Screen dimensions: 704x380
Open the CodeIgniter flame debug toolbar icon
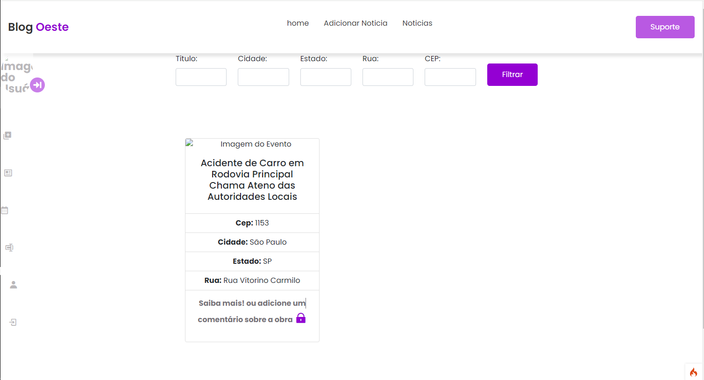point(693,372)
